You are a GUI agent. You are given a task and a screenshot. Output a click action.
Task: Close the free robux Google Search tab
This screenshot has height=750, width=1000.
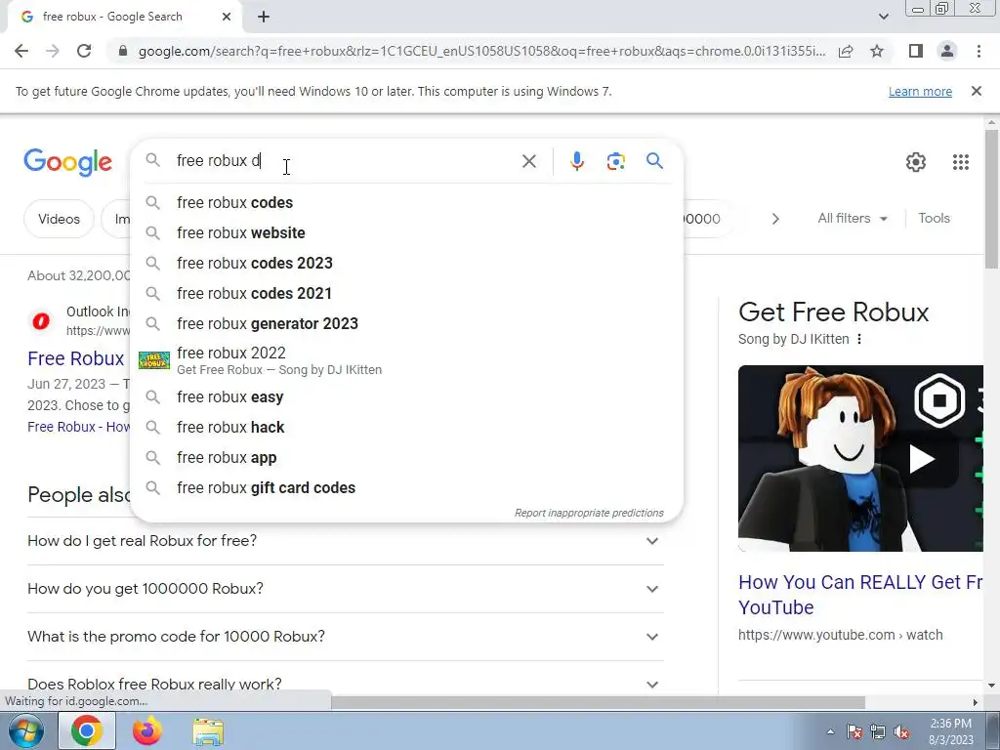tap(227, 17)
